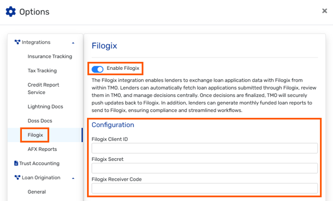Click the Enable Filogix label text

123,68
